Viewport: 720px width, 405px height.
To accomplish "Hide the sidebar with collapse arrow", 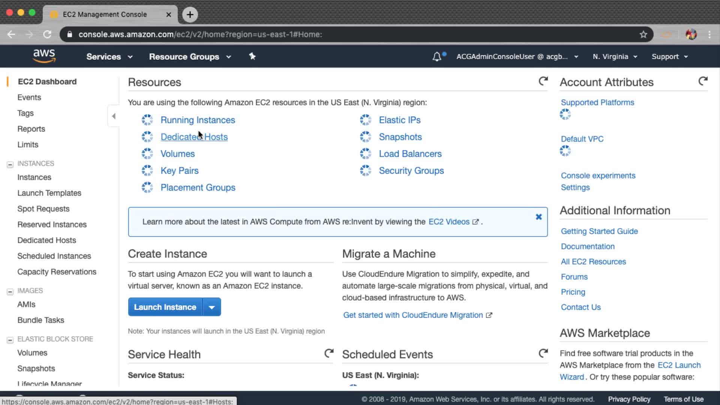I will coord(114,116).
